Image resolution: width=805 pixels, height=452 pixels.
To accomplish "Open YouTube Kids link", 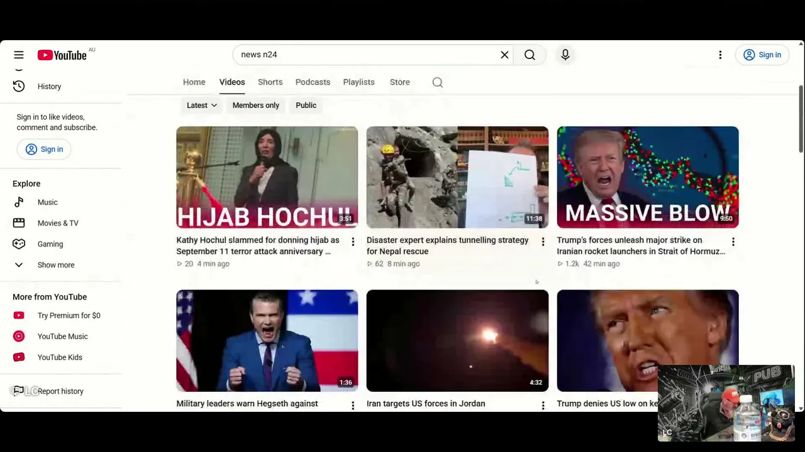I will [x=60, y=357].
